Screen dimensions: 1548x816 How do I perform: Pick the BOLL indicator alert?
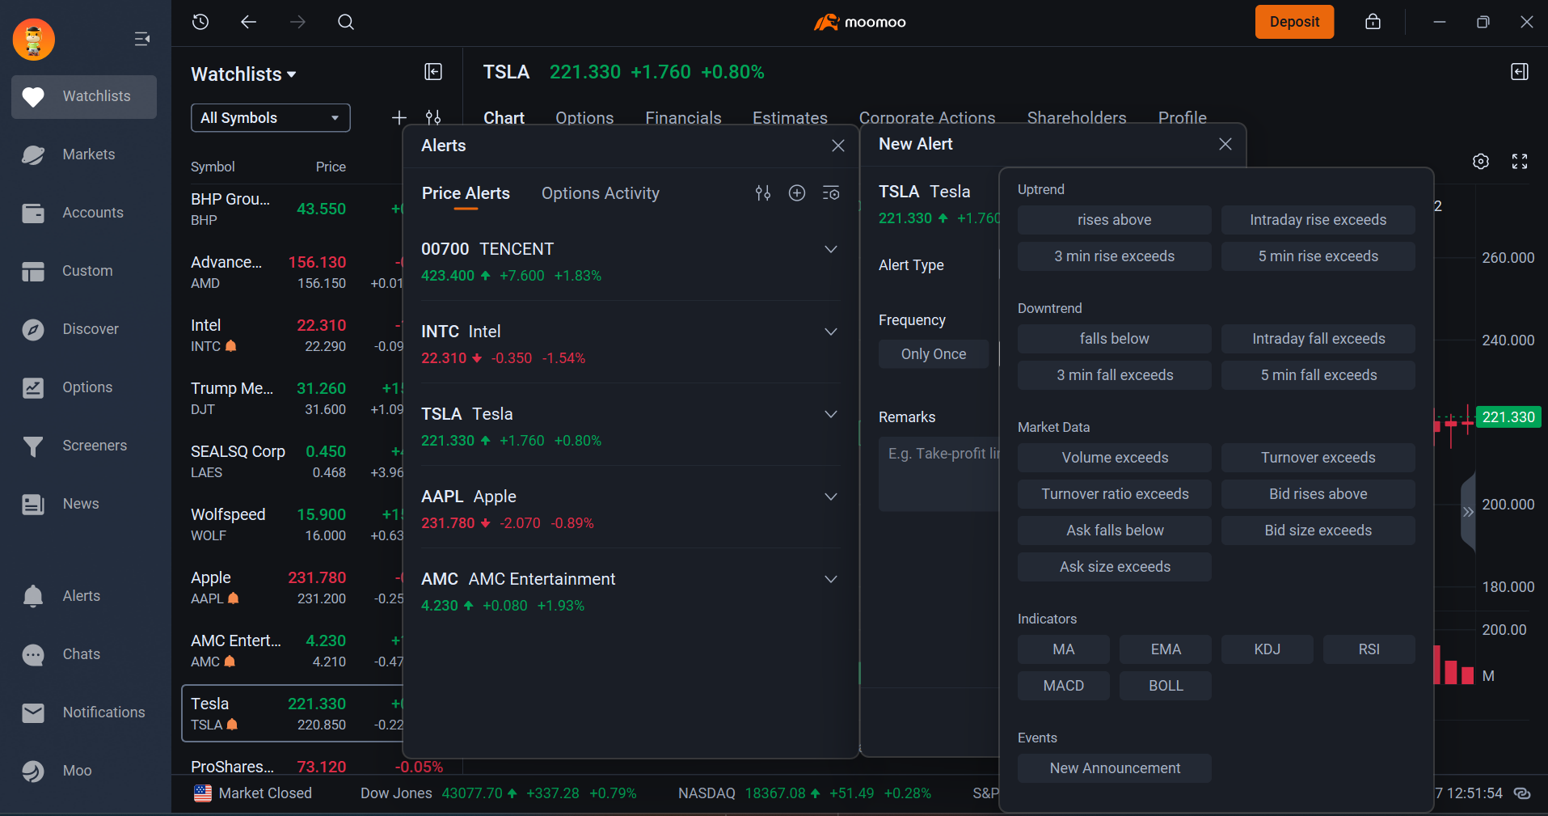tap(1165, 686)
